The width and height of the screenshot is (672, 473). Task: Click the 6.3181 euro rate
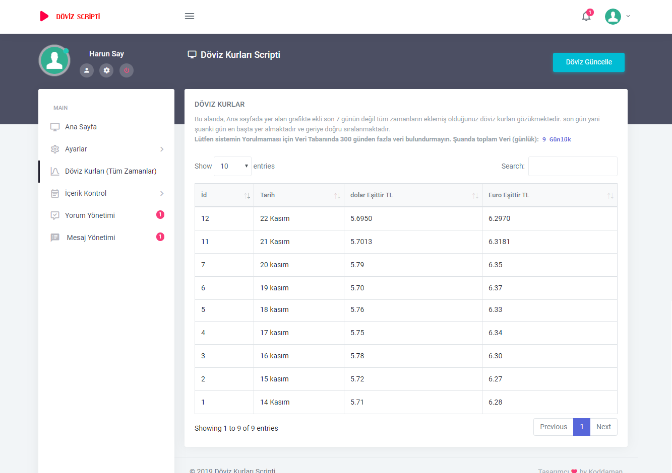pyautogui.click(x=500, y=242)
